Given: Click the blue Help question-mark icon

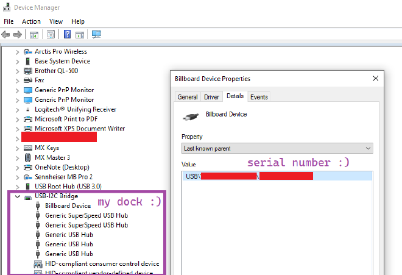Looking at the screenshot, I should (67, 34).
